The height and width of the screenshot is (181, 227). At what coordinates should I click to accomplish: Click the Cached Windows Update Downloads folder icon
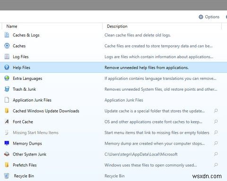[x=7, y=111]
